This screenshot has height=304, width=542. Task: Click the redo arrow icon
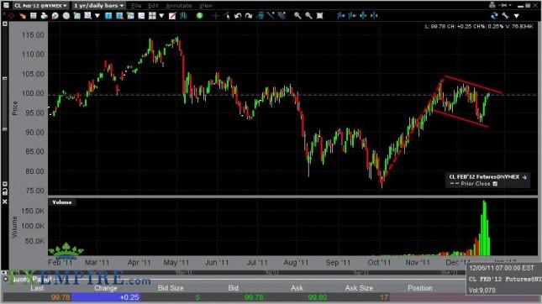click(x=249, y=16)
